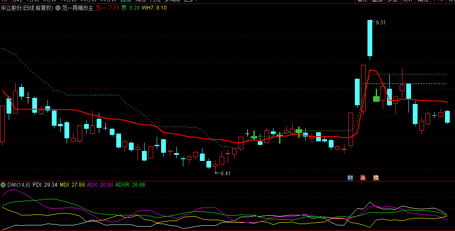Select the tall cyan candle at the 9.31 high

[x=370, y=39]
